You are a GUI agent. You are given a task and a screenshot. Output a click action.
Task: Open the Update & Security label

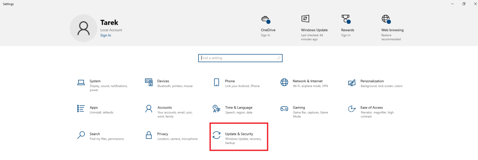pyautogui.click(x=239, y=134)
